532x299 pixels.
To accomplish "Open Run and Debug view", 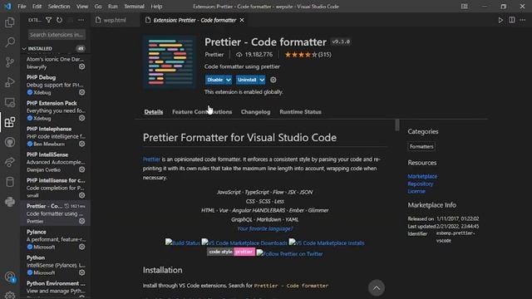I will [x=10, y=82].
